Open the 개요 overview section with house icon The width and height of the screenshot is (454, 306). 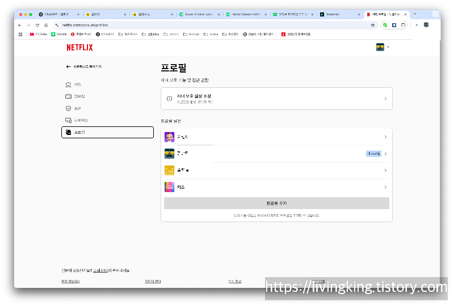tap(74, 84)
